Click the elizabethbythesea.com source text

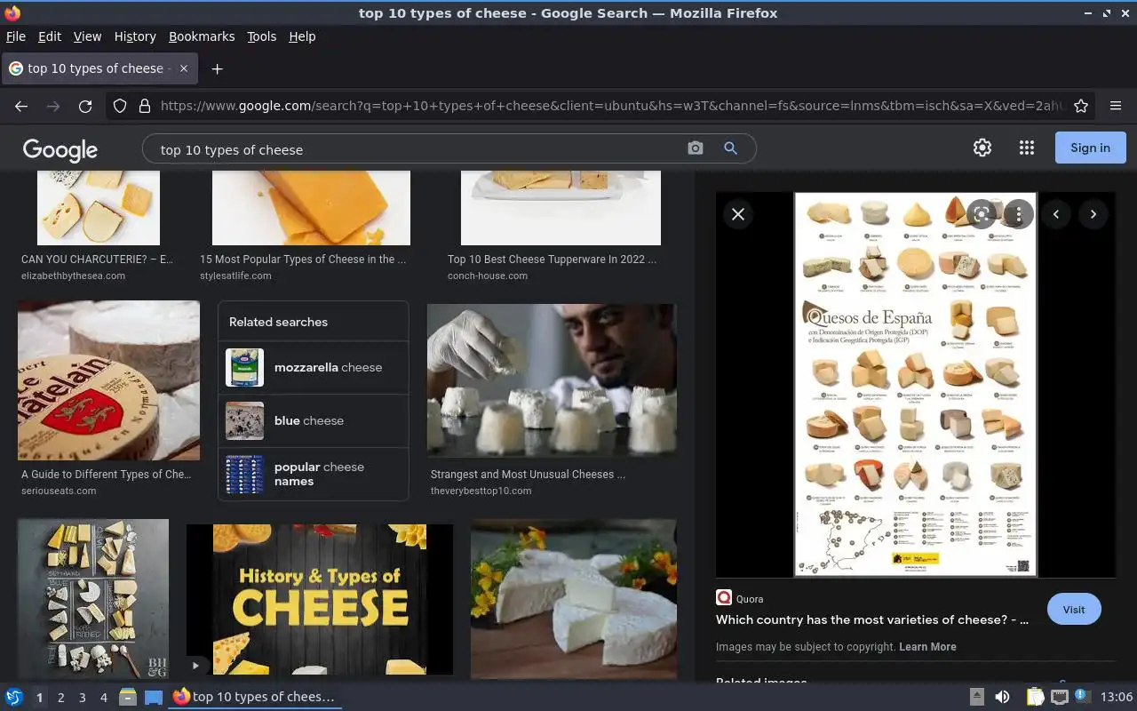[73, 276]
